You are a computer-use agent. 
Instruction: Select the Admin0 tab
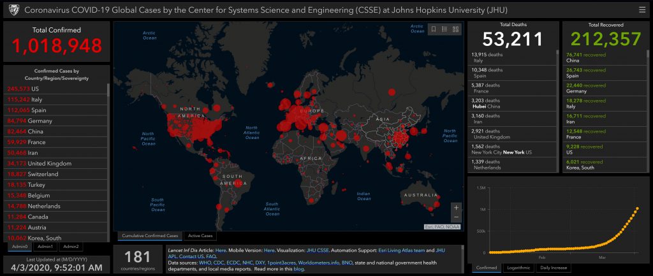(x=20, y=247)
